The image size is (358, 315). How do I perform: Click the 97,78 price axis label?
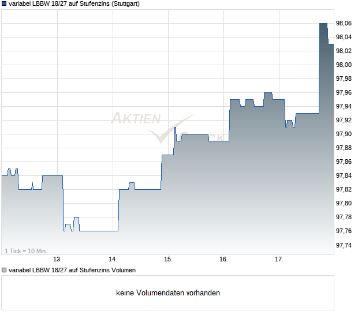pyautogui.click(x=344, y=217)
